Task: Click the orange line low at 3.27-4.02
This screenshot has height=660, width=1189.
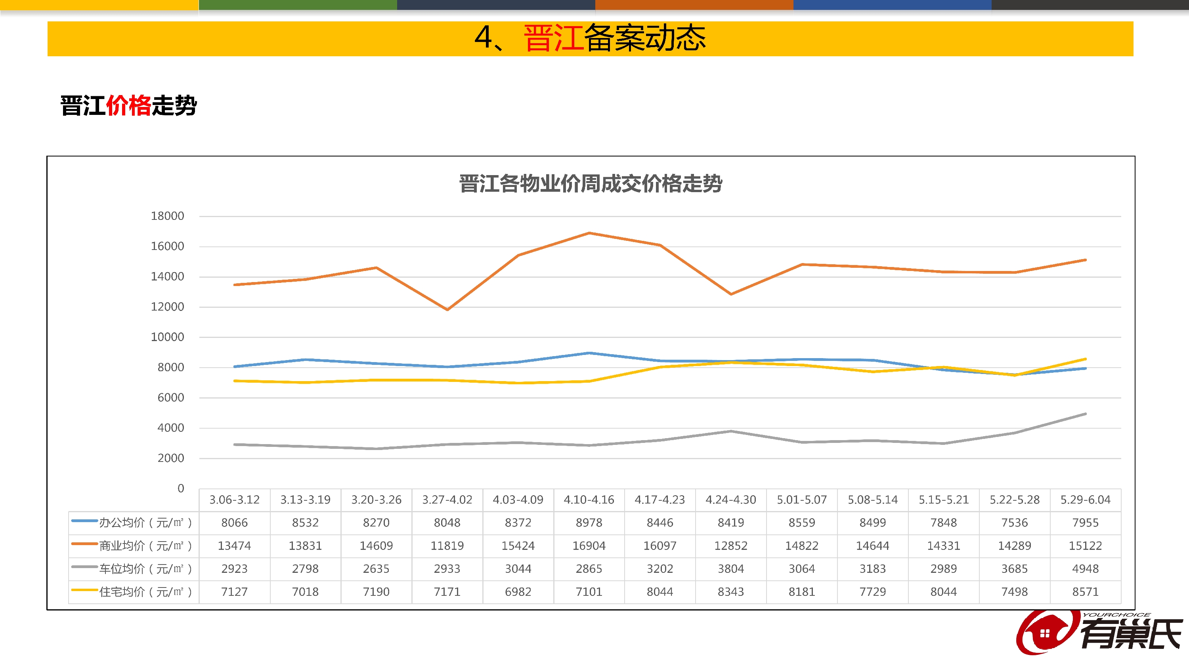Action: tap(447, 309)
